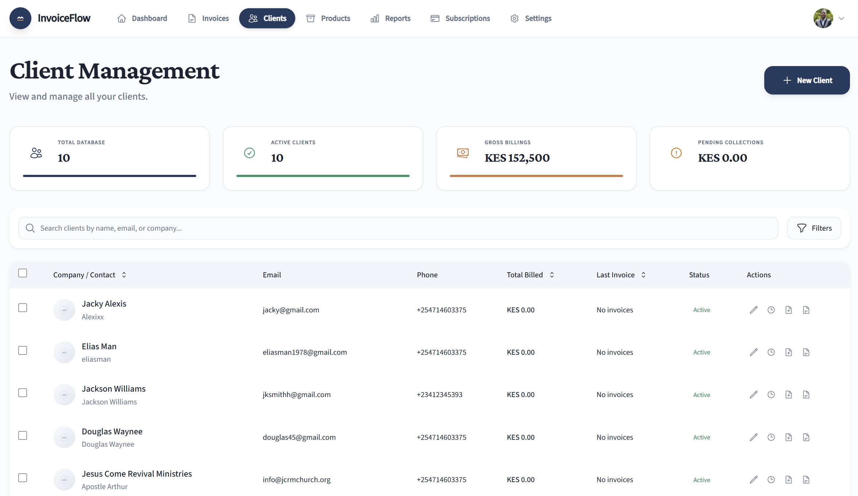Click new invoice icon for Jackson Williams
Screen dimensions: 858x496
point(789,395)
